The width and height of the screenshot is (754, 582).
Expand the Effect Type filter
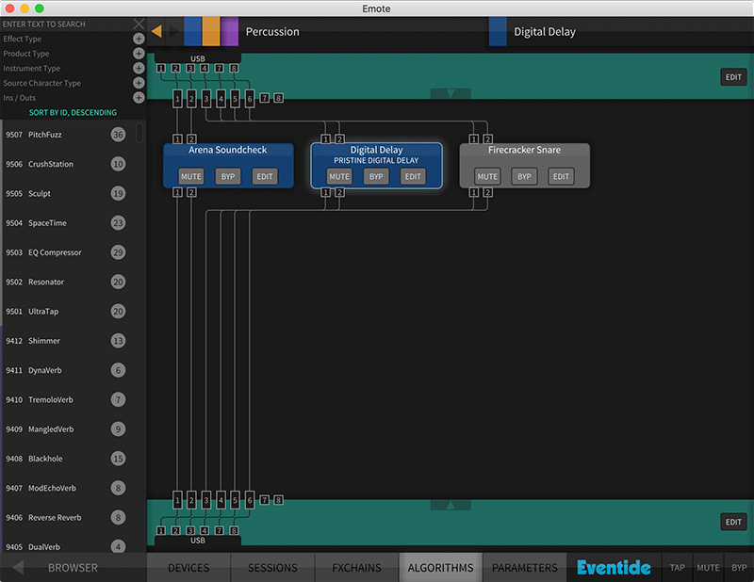point(139,39)
